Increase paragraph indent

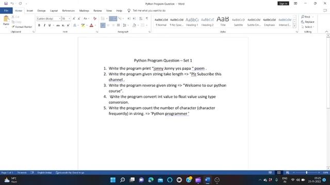pyautogui.click(x=134, y=18)
